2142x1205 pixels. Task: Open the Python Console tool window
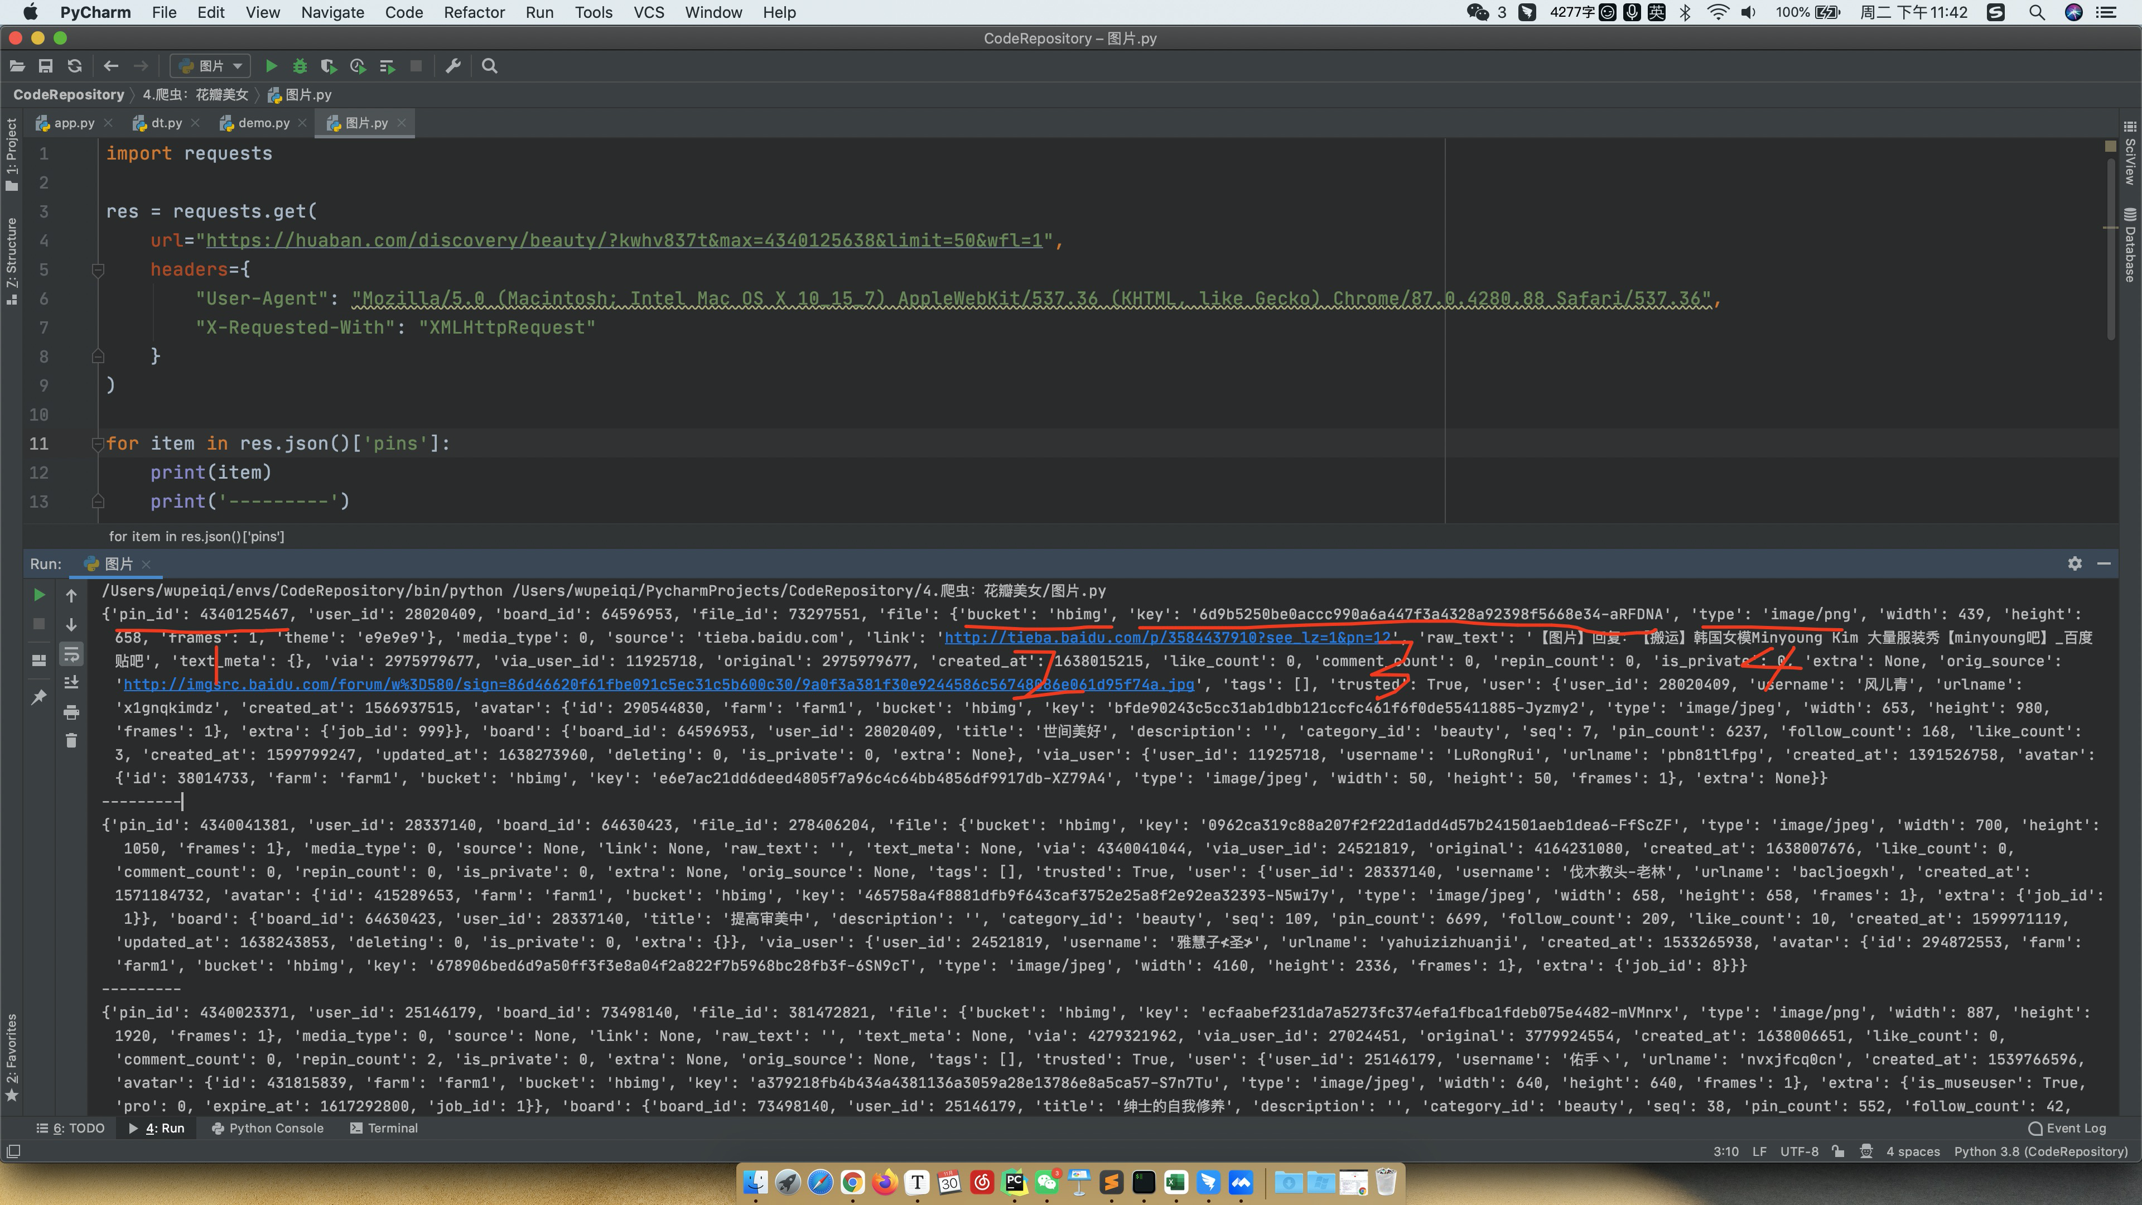tap(267, 1127)
